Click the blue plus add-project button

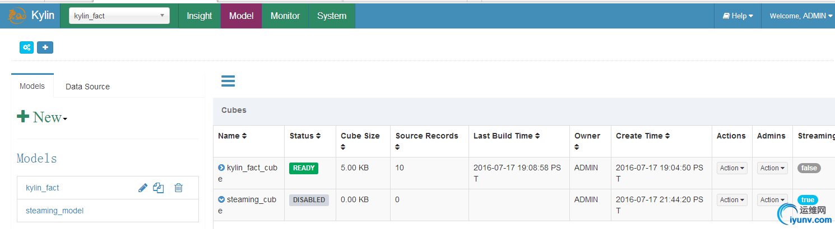(45, 47)
